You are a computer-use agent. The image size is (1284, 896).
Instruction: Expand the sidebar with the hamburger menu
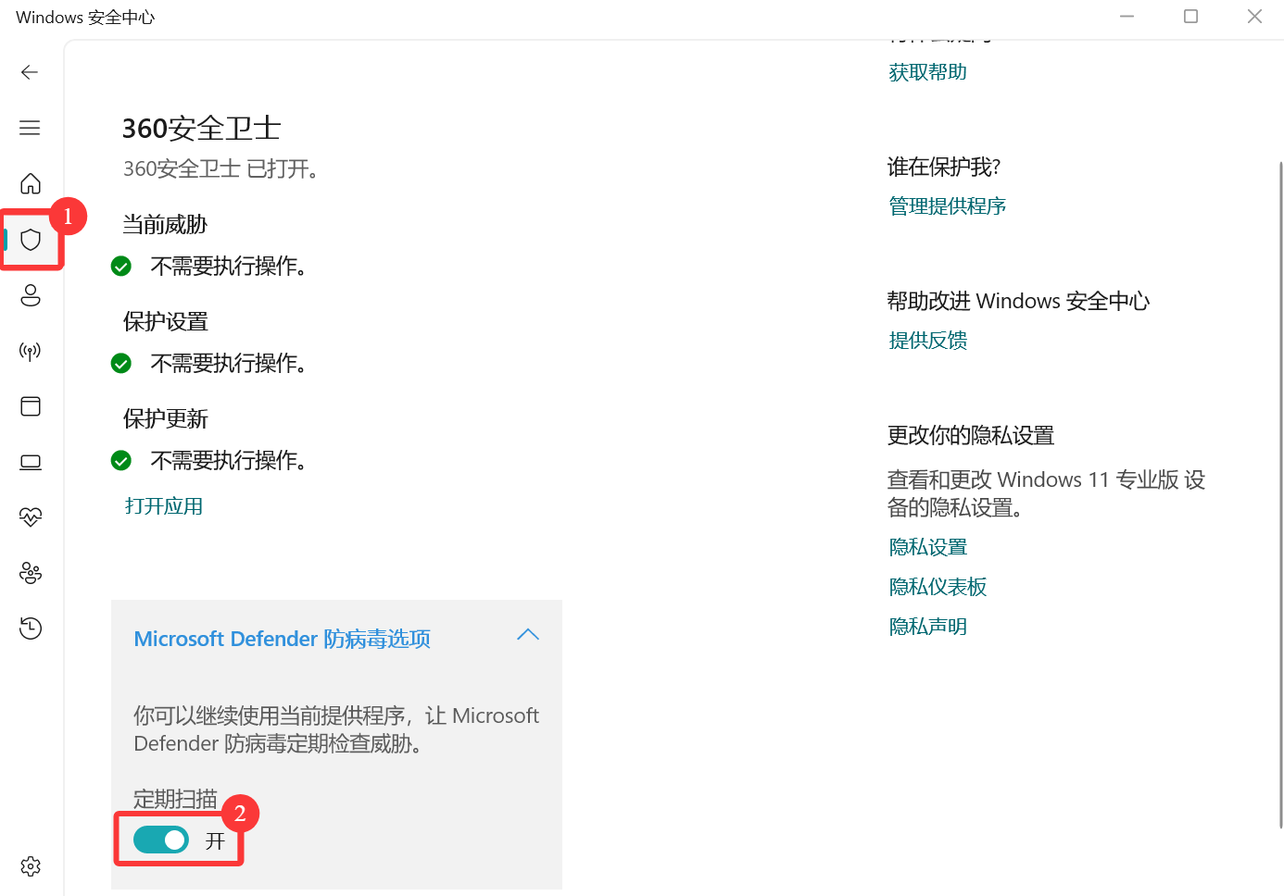click(30, 128)
